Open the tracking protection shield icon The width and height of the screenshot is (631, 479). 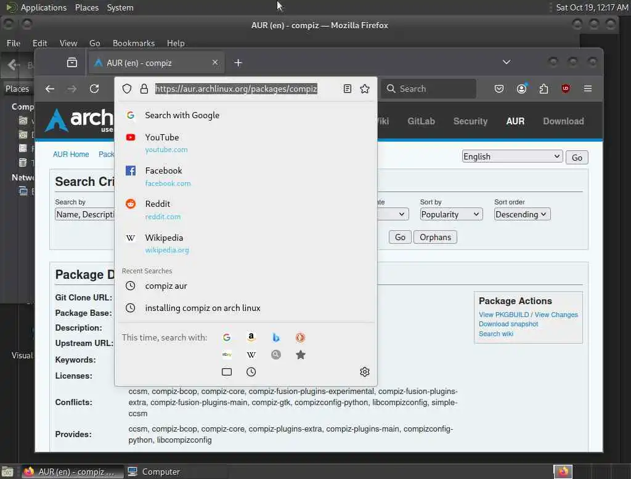point(127,89)
